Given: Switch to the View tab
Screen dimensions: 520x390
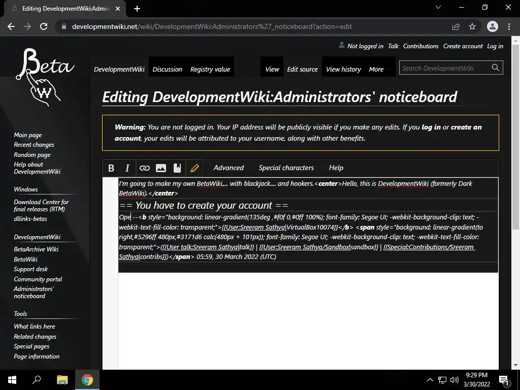Looking at the screenshot, I should (272, 69).
